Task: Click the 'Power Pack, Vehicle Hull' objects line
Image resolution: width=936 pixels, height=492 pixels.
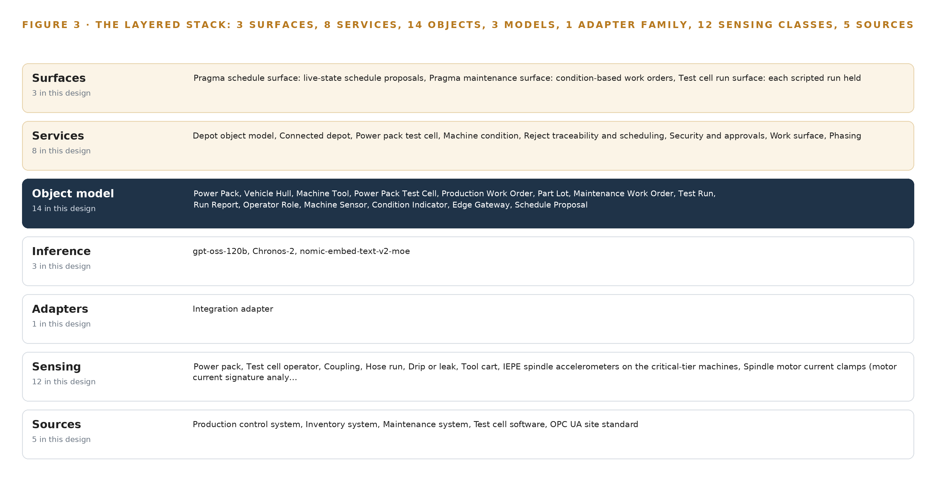Action: [455, 194]
